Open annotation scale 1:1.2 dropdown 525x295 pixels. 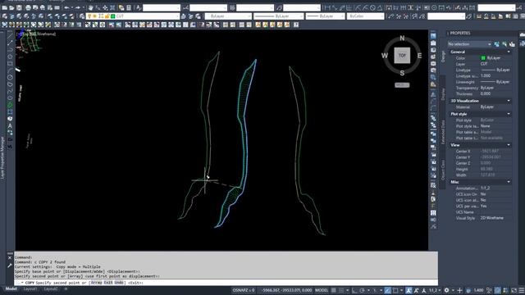435,290
